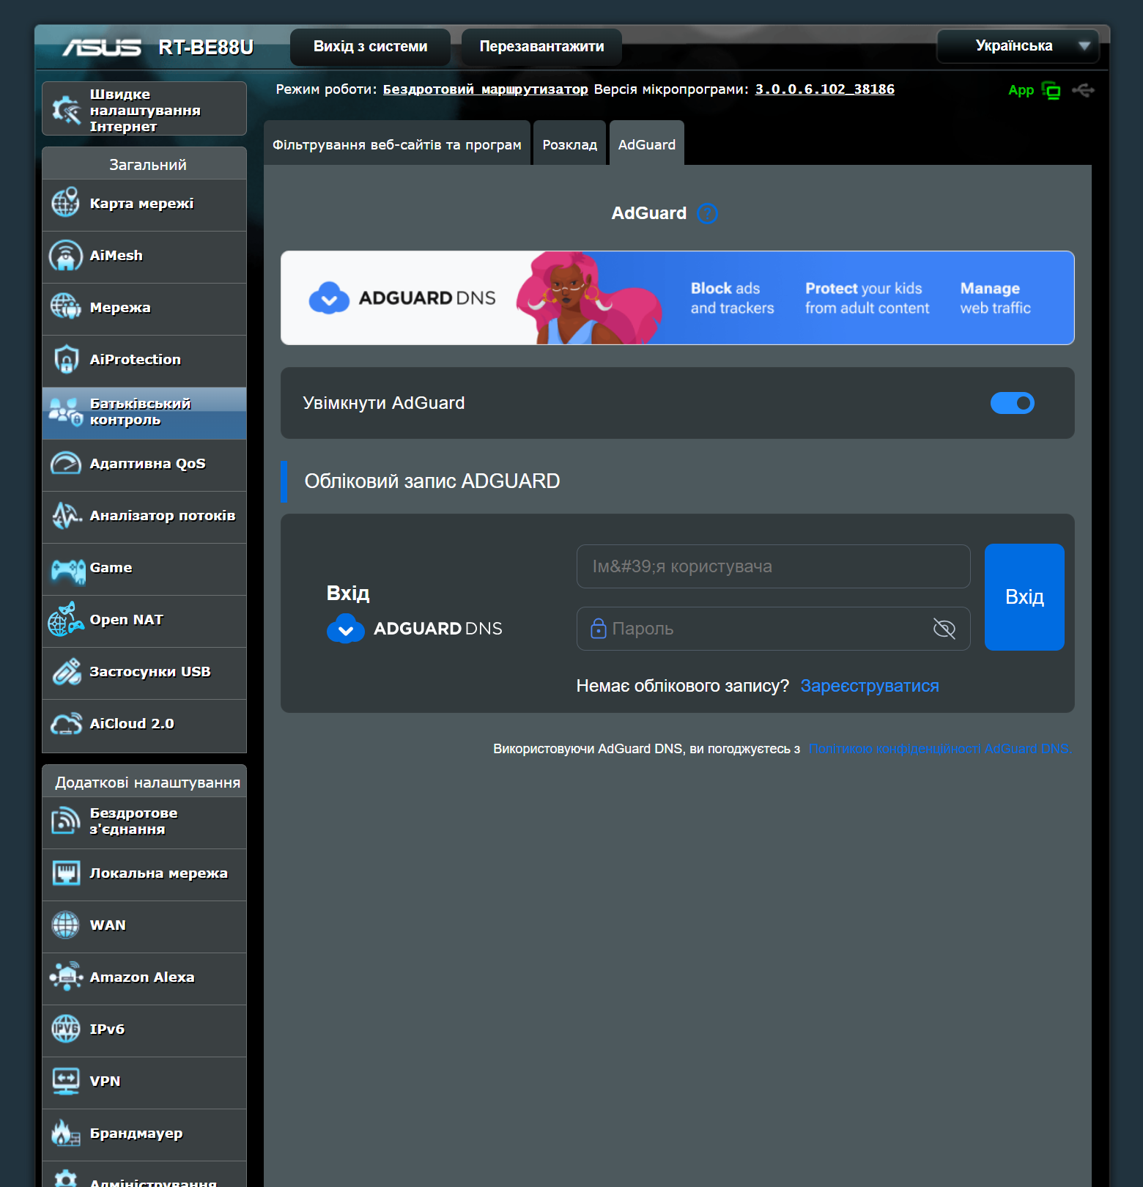This screenshot has height=1187, width=1143.
Task: Click the RT-BE88U model name
Action: [206, 48]
